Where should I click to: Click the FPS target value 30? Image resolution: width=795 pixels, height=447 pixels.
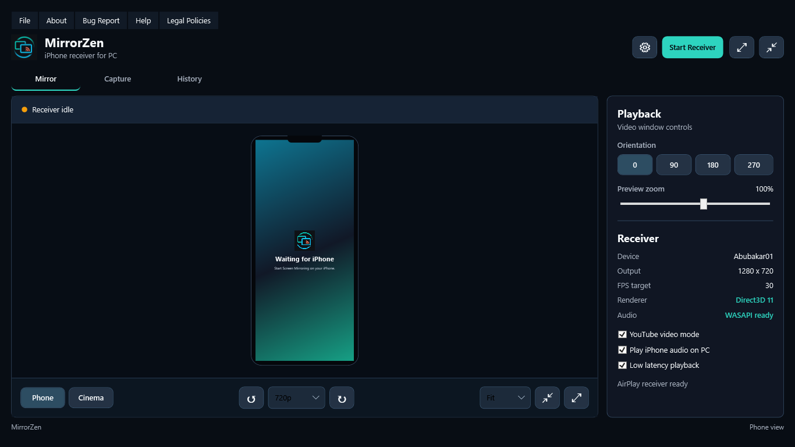tap(769, 286)
